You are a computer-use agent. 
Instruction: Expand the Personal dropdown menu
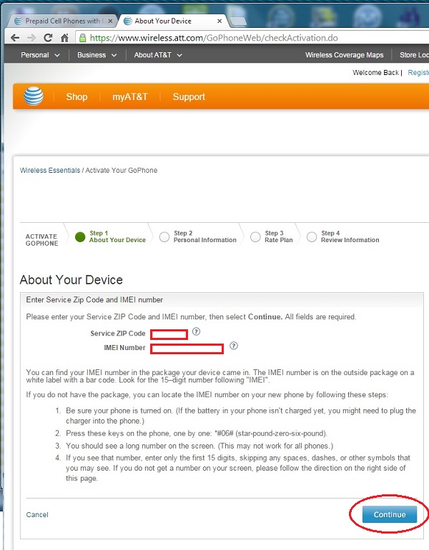click(x=40, y=55)
